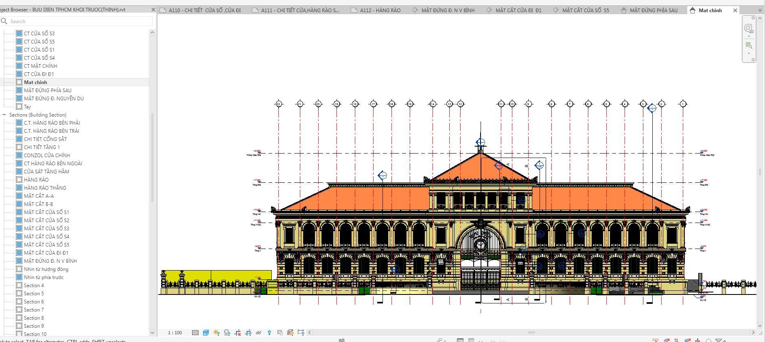This screenshot has width=765, height=342.
Task: Select CONZOL CỬA CHÍNH view
Action: click(x=47, y=155)
